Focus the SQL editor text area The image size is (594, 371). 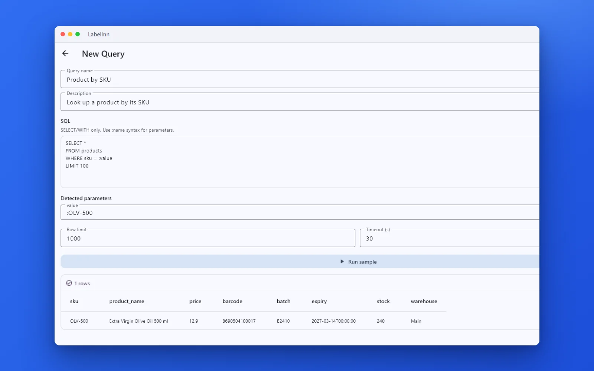point(300,162)
